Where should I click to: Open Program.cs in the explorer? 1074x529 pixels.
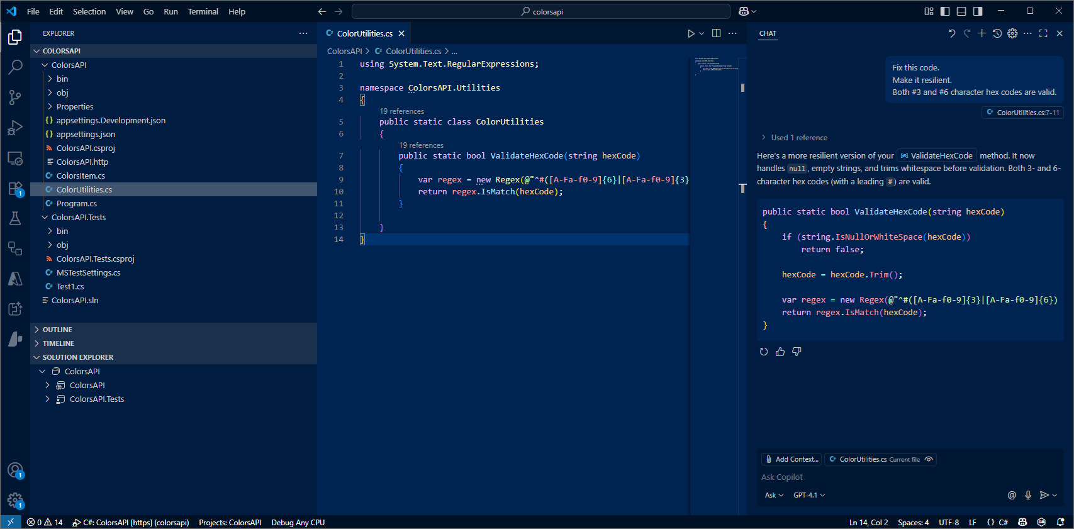point(76,203)
